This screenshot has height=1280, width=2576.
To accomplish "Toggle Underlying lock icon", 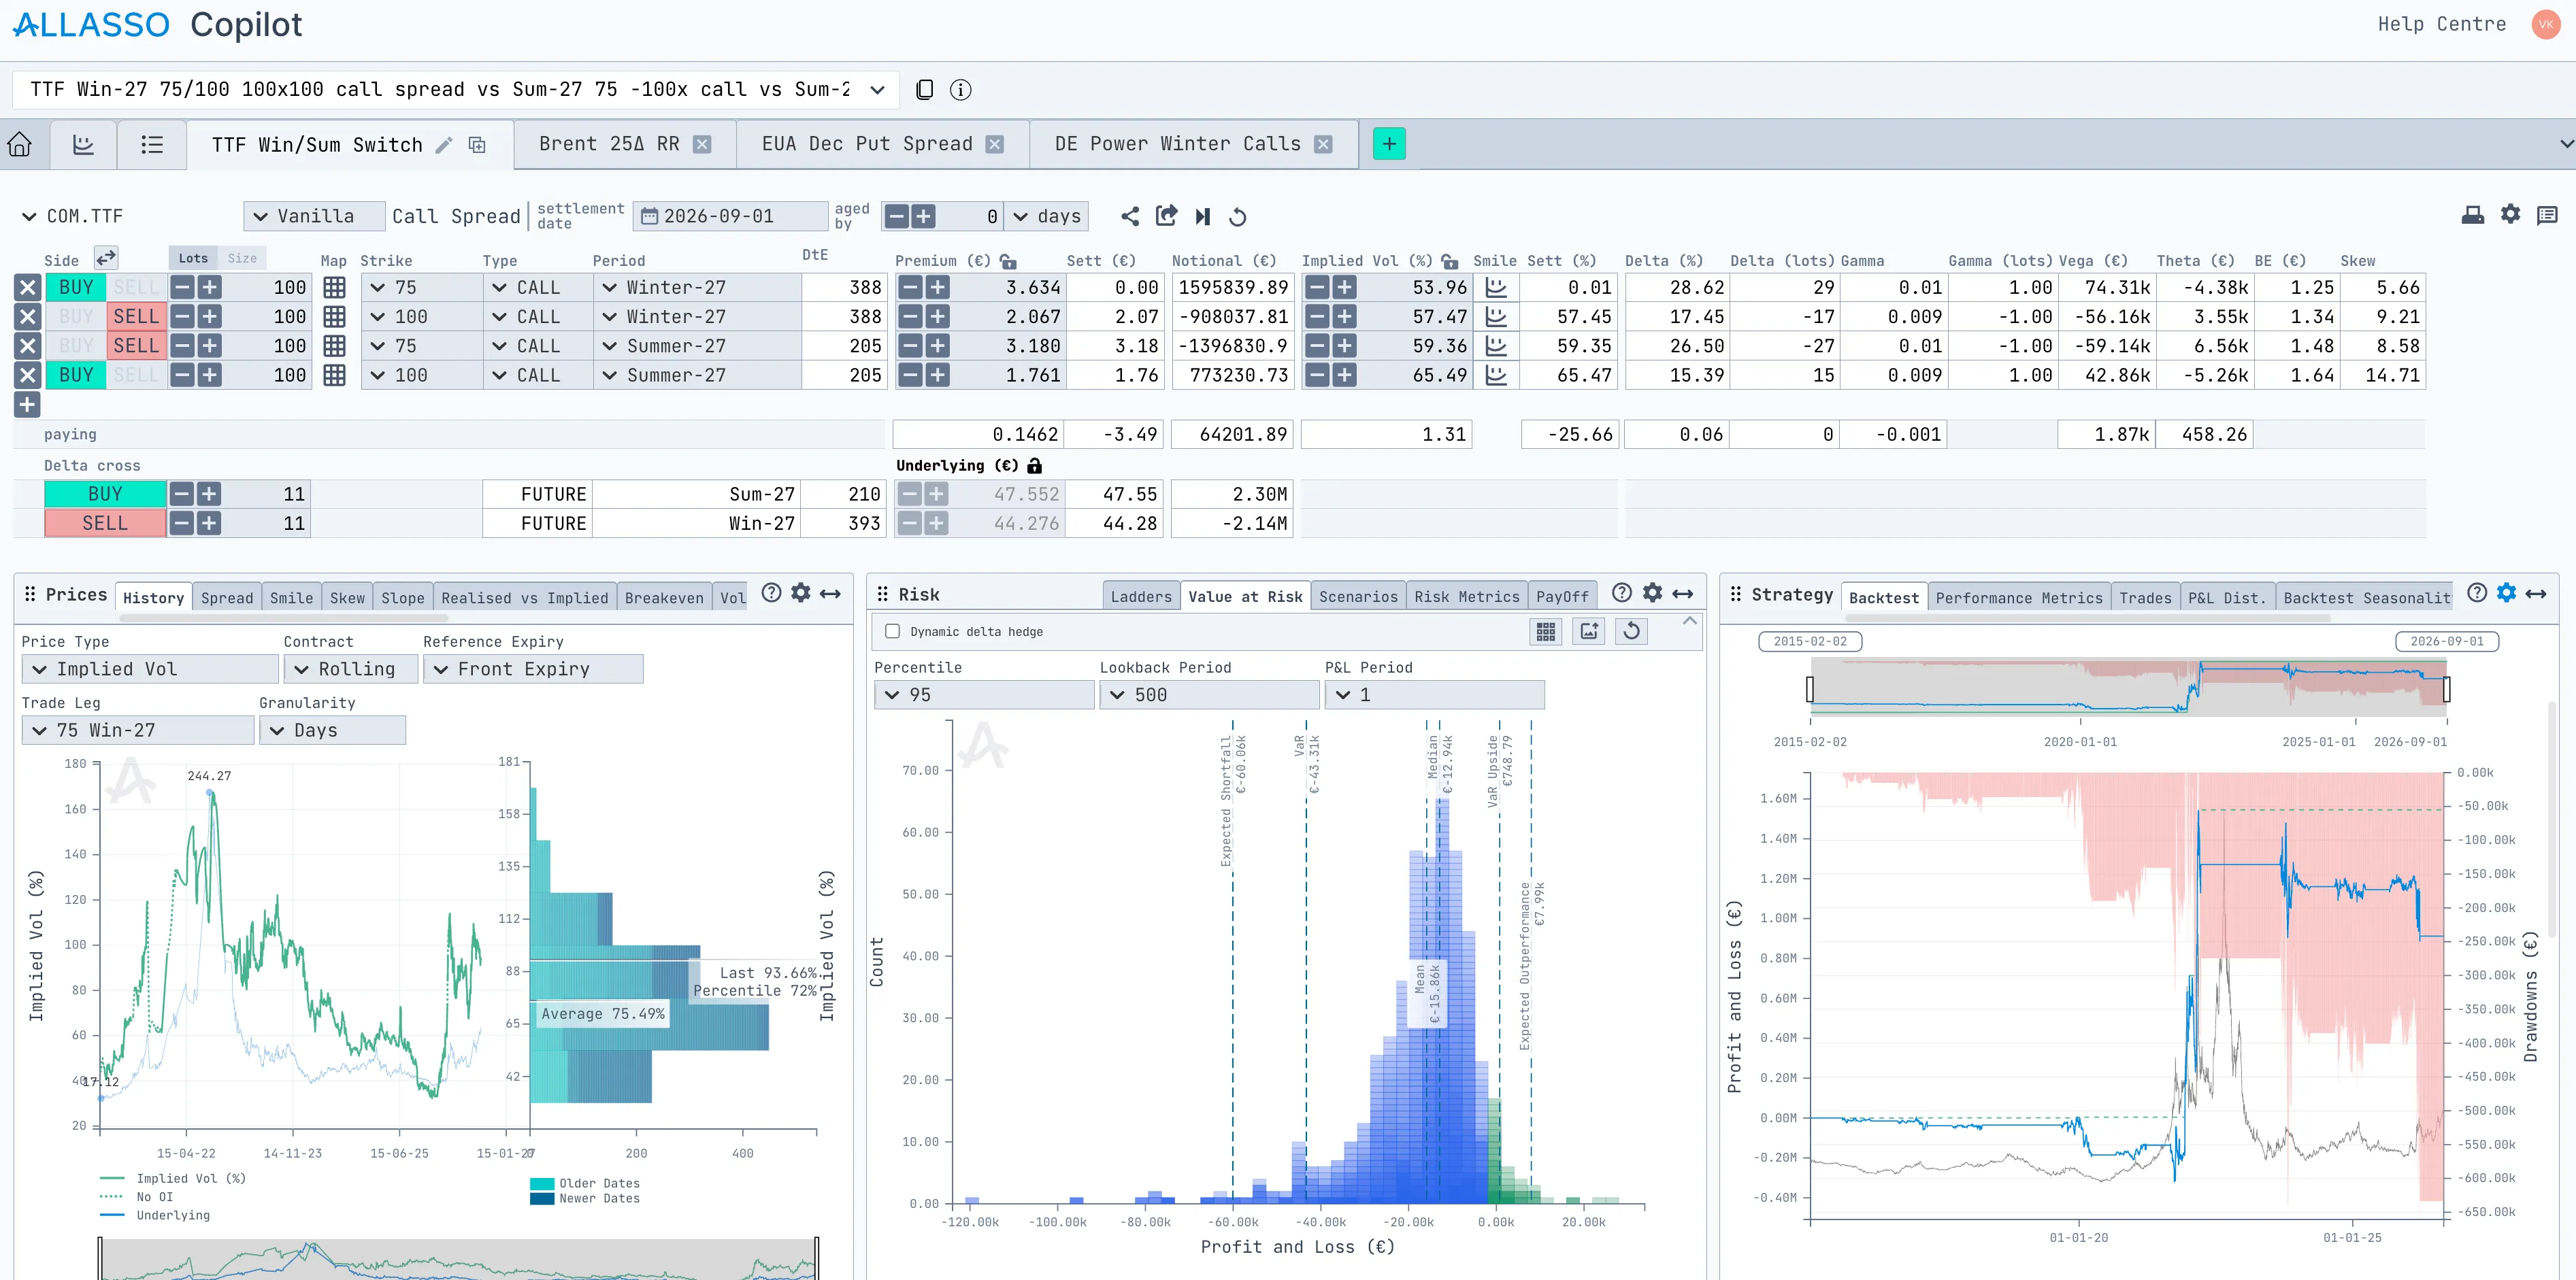I will coord(1035,466).
